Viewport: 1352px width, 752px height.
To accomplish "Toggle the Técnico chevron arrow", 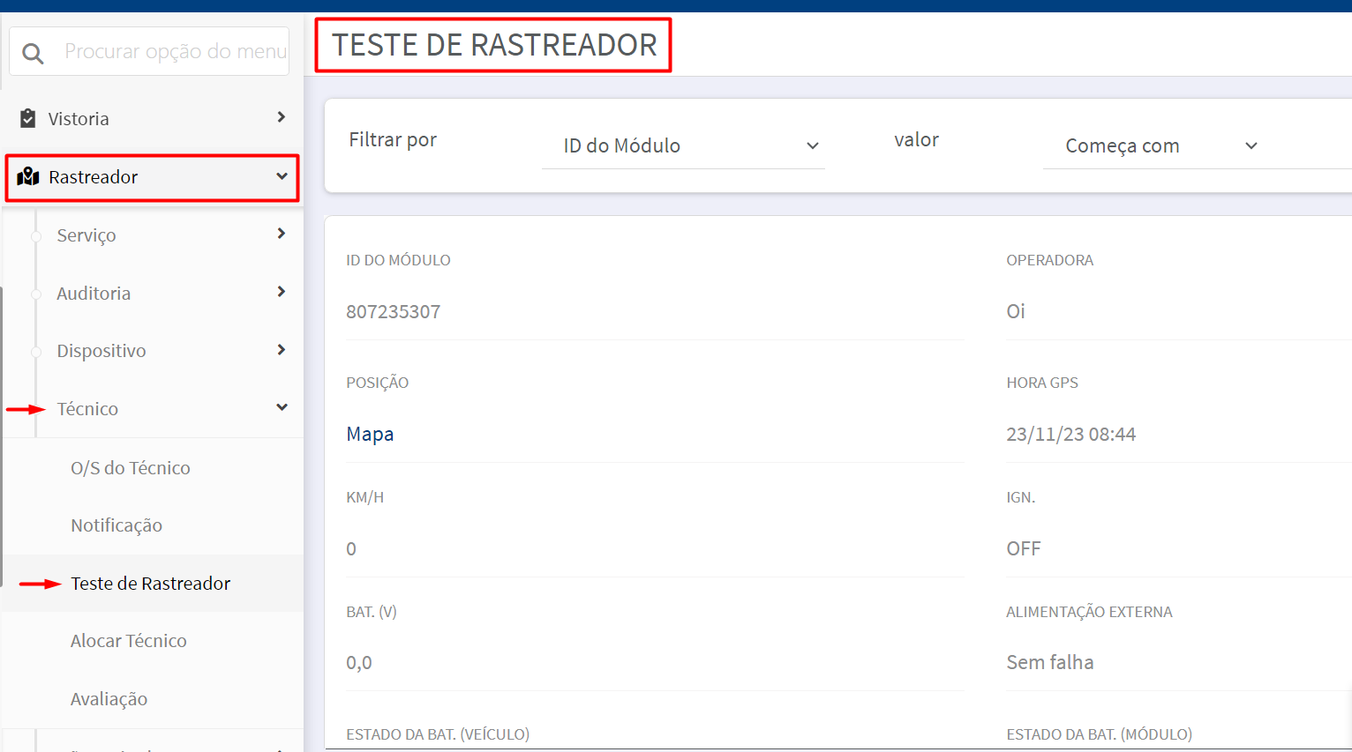I will coord(282,407).
